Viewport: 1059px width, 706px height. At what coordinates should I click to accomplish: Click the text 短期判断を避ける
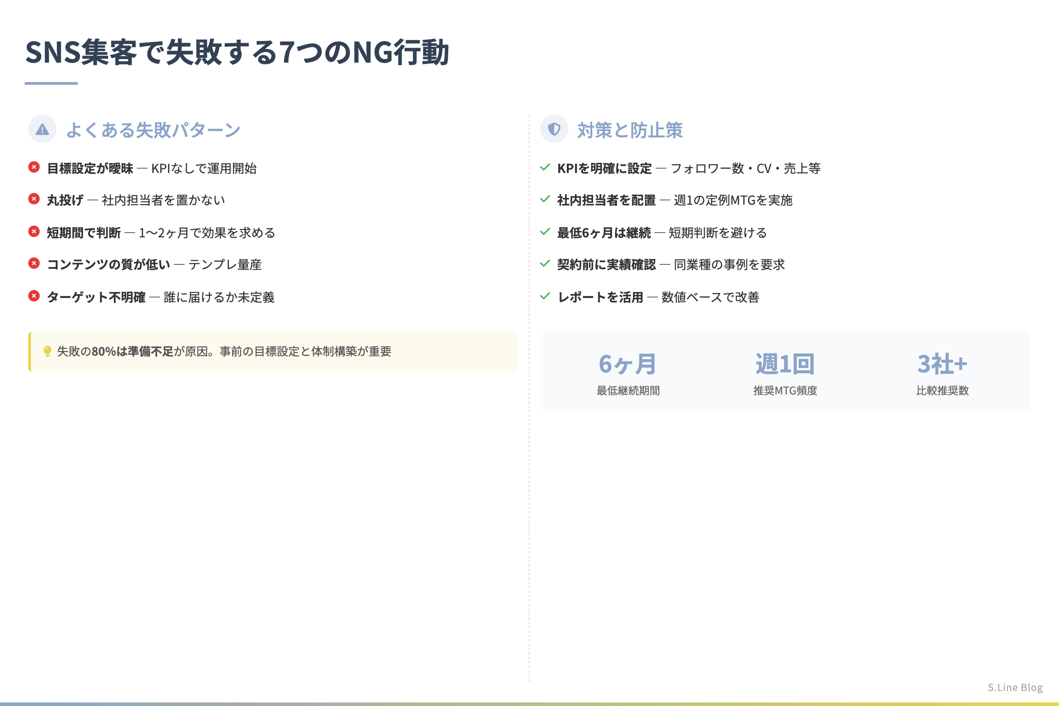(x=718, y=233)
